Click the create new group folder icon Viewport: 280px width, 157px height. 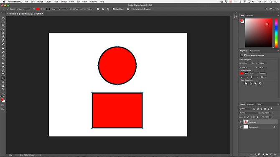(267, 155)
